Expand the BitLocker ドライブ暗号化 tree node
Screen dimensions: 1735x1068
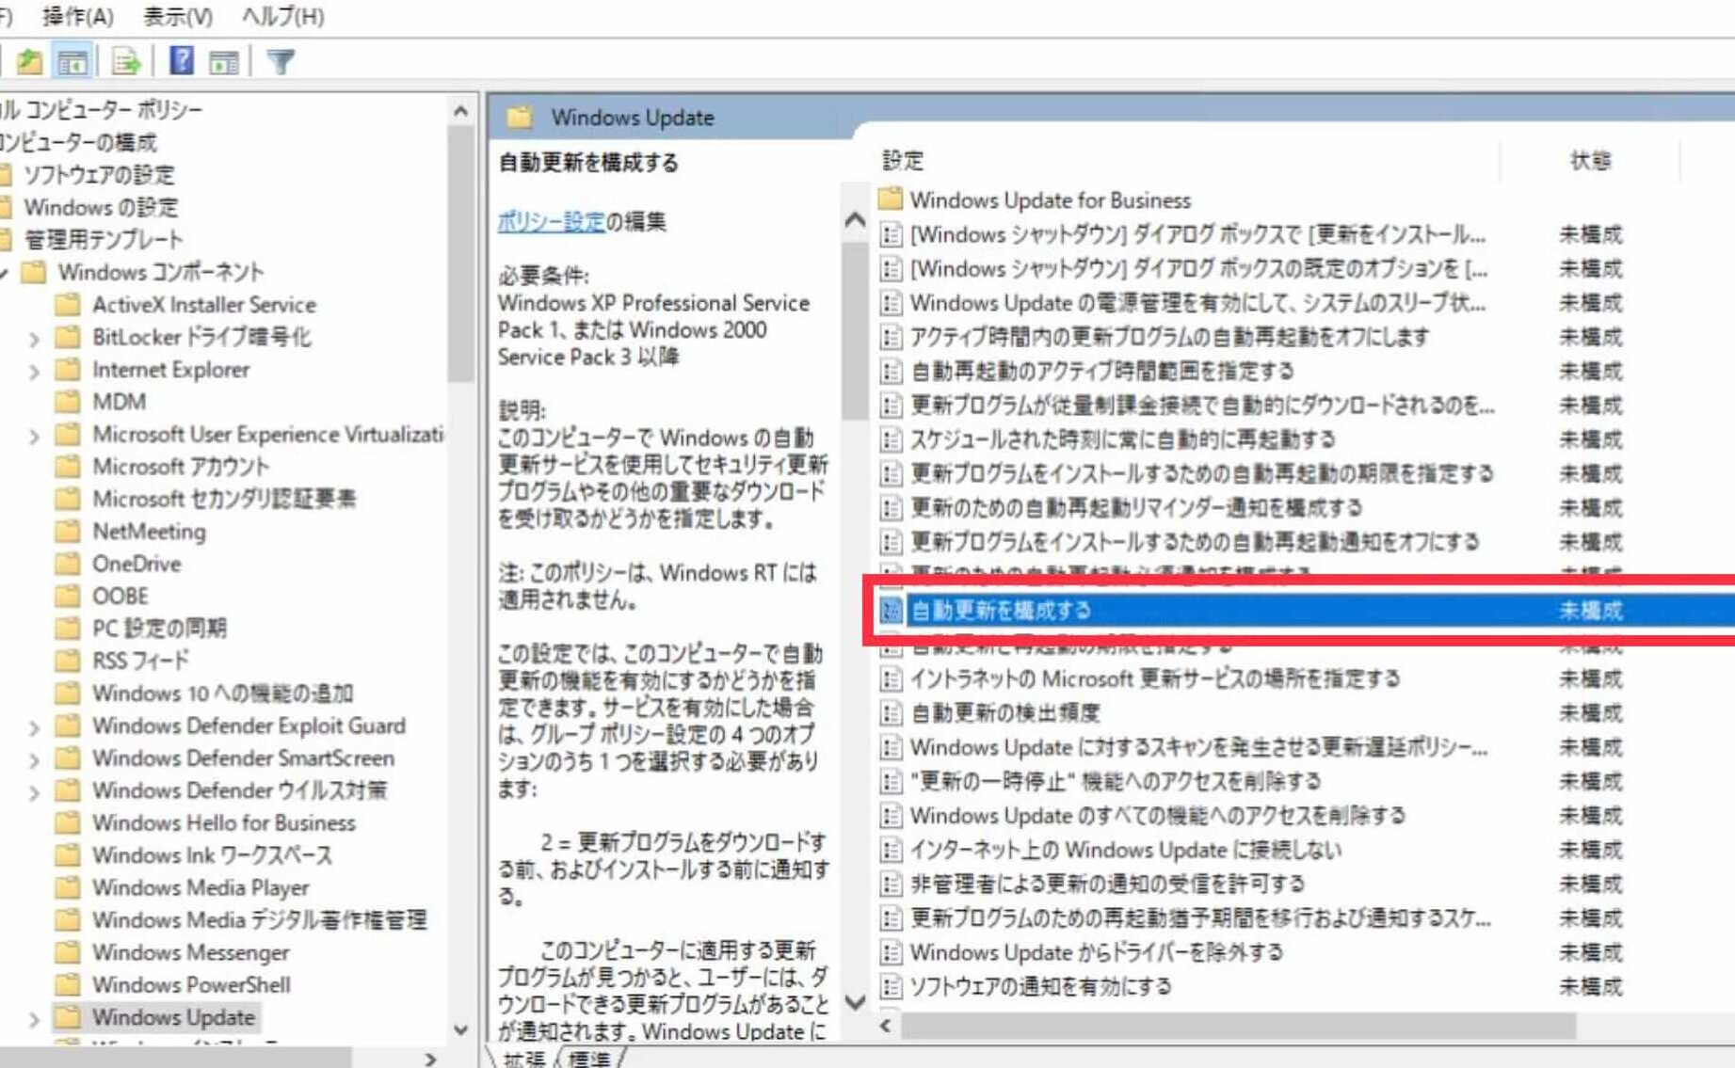click(34, 338)
